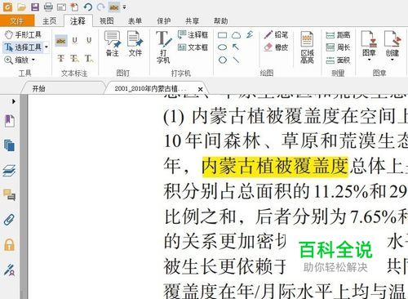Open the layers panel
This screenshot has height=299, width=408.
click(x=10, y=171)
